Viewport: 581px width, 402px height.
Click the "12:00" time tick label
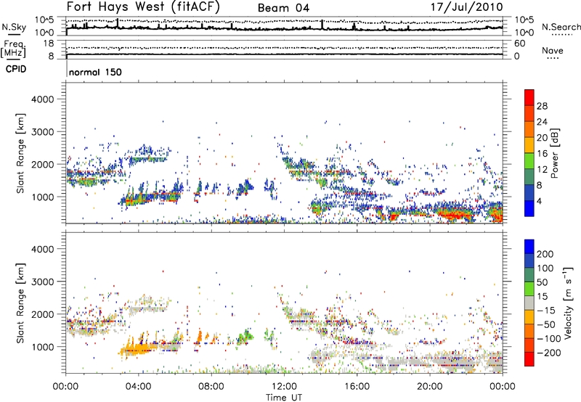[x=284, y=387]
